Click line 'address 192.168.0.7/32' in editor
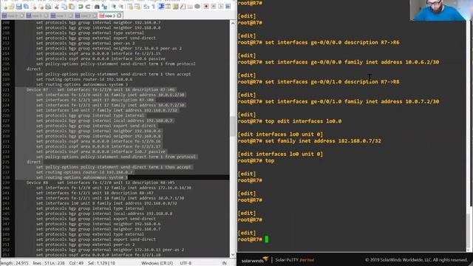 tap(106, 110)
